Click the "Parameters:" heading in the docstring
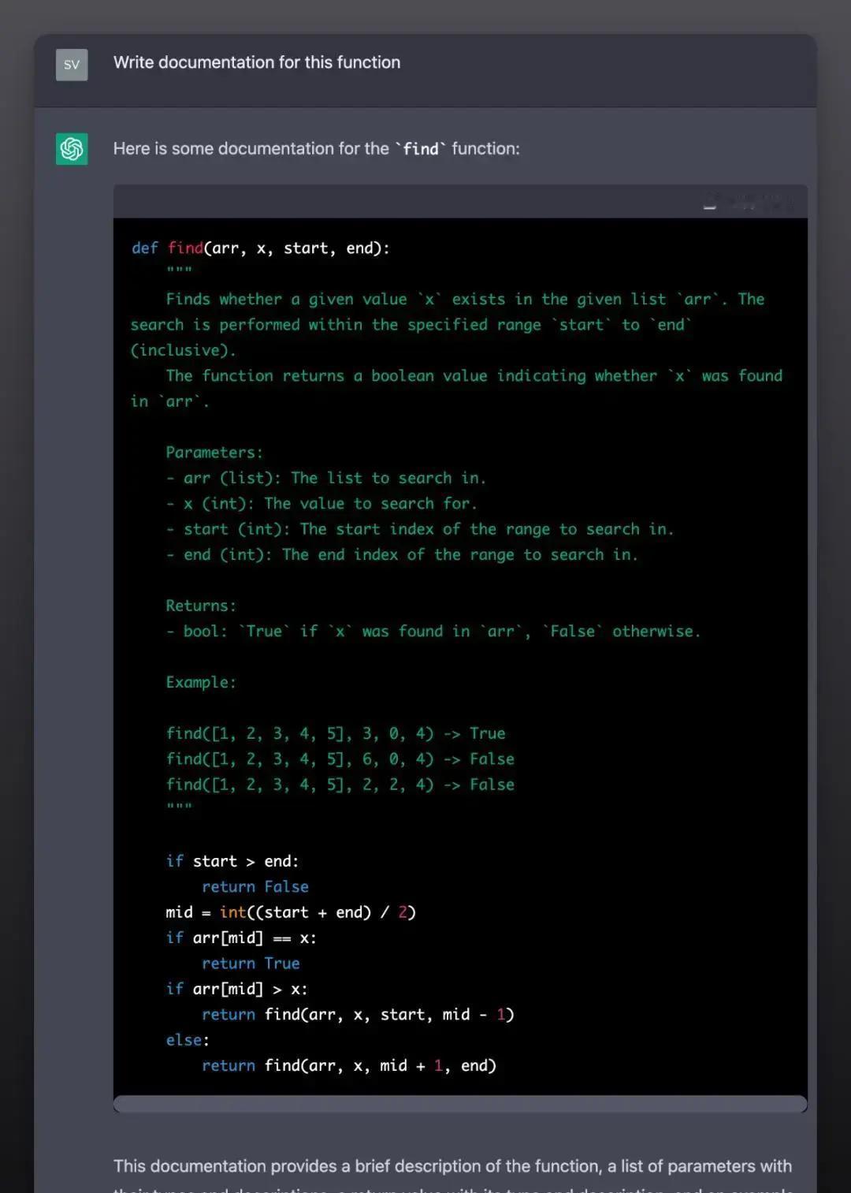Image resolution: width=851 pixels, height=1193 pixels. pyautogui.click(x=214, y=453)
